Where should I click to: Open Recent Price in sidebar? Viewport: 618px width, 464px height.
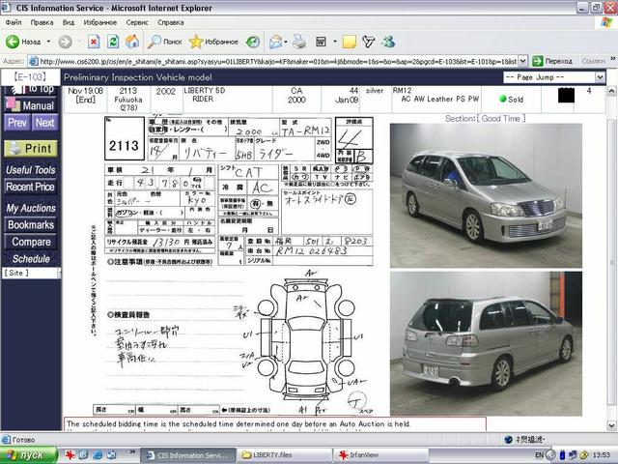click(30, 187)
